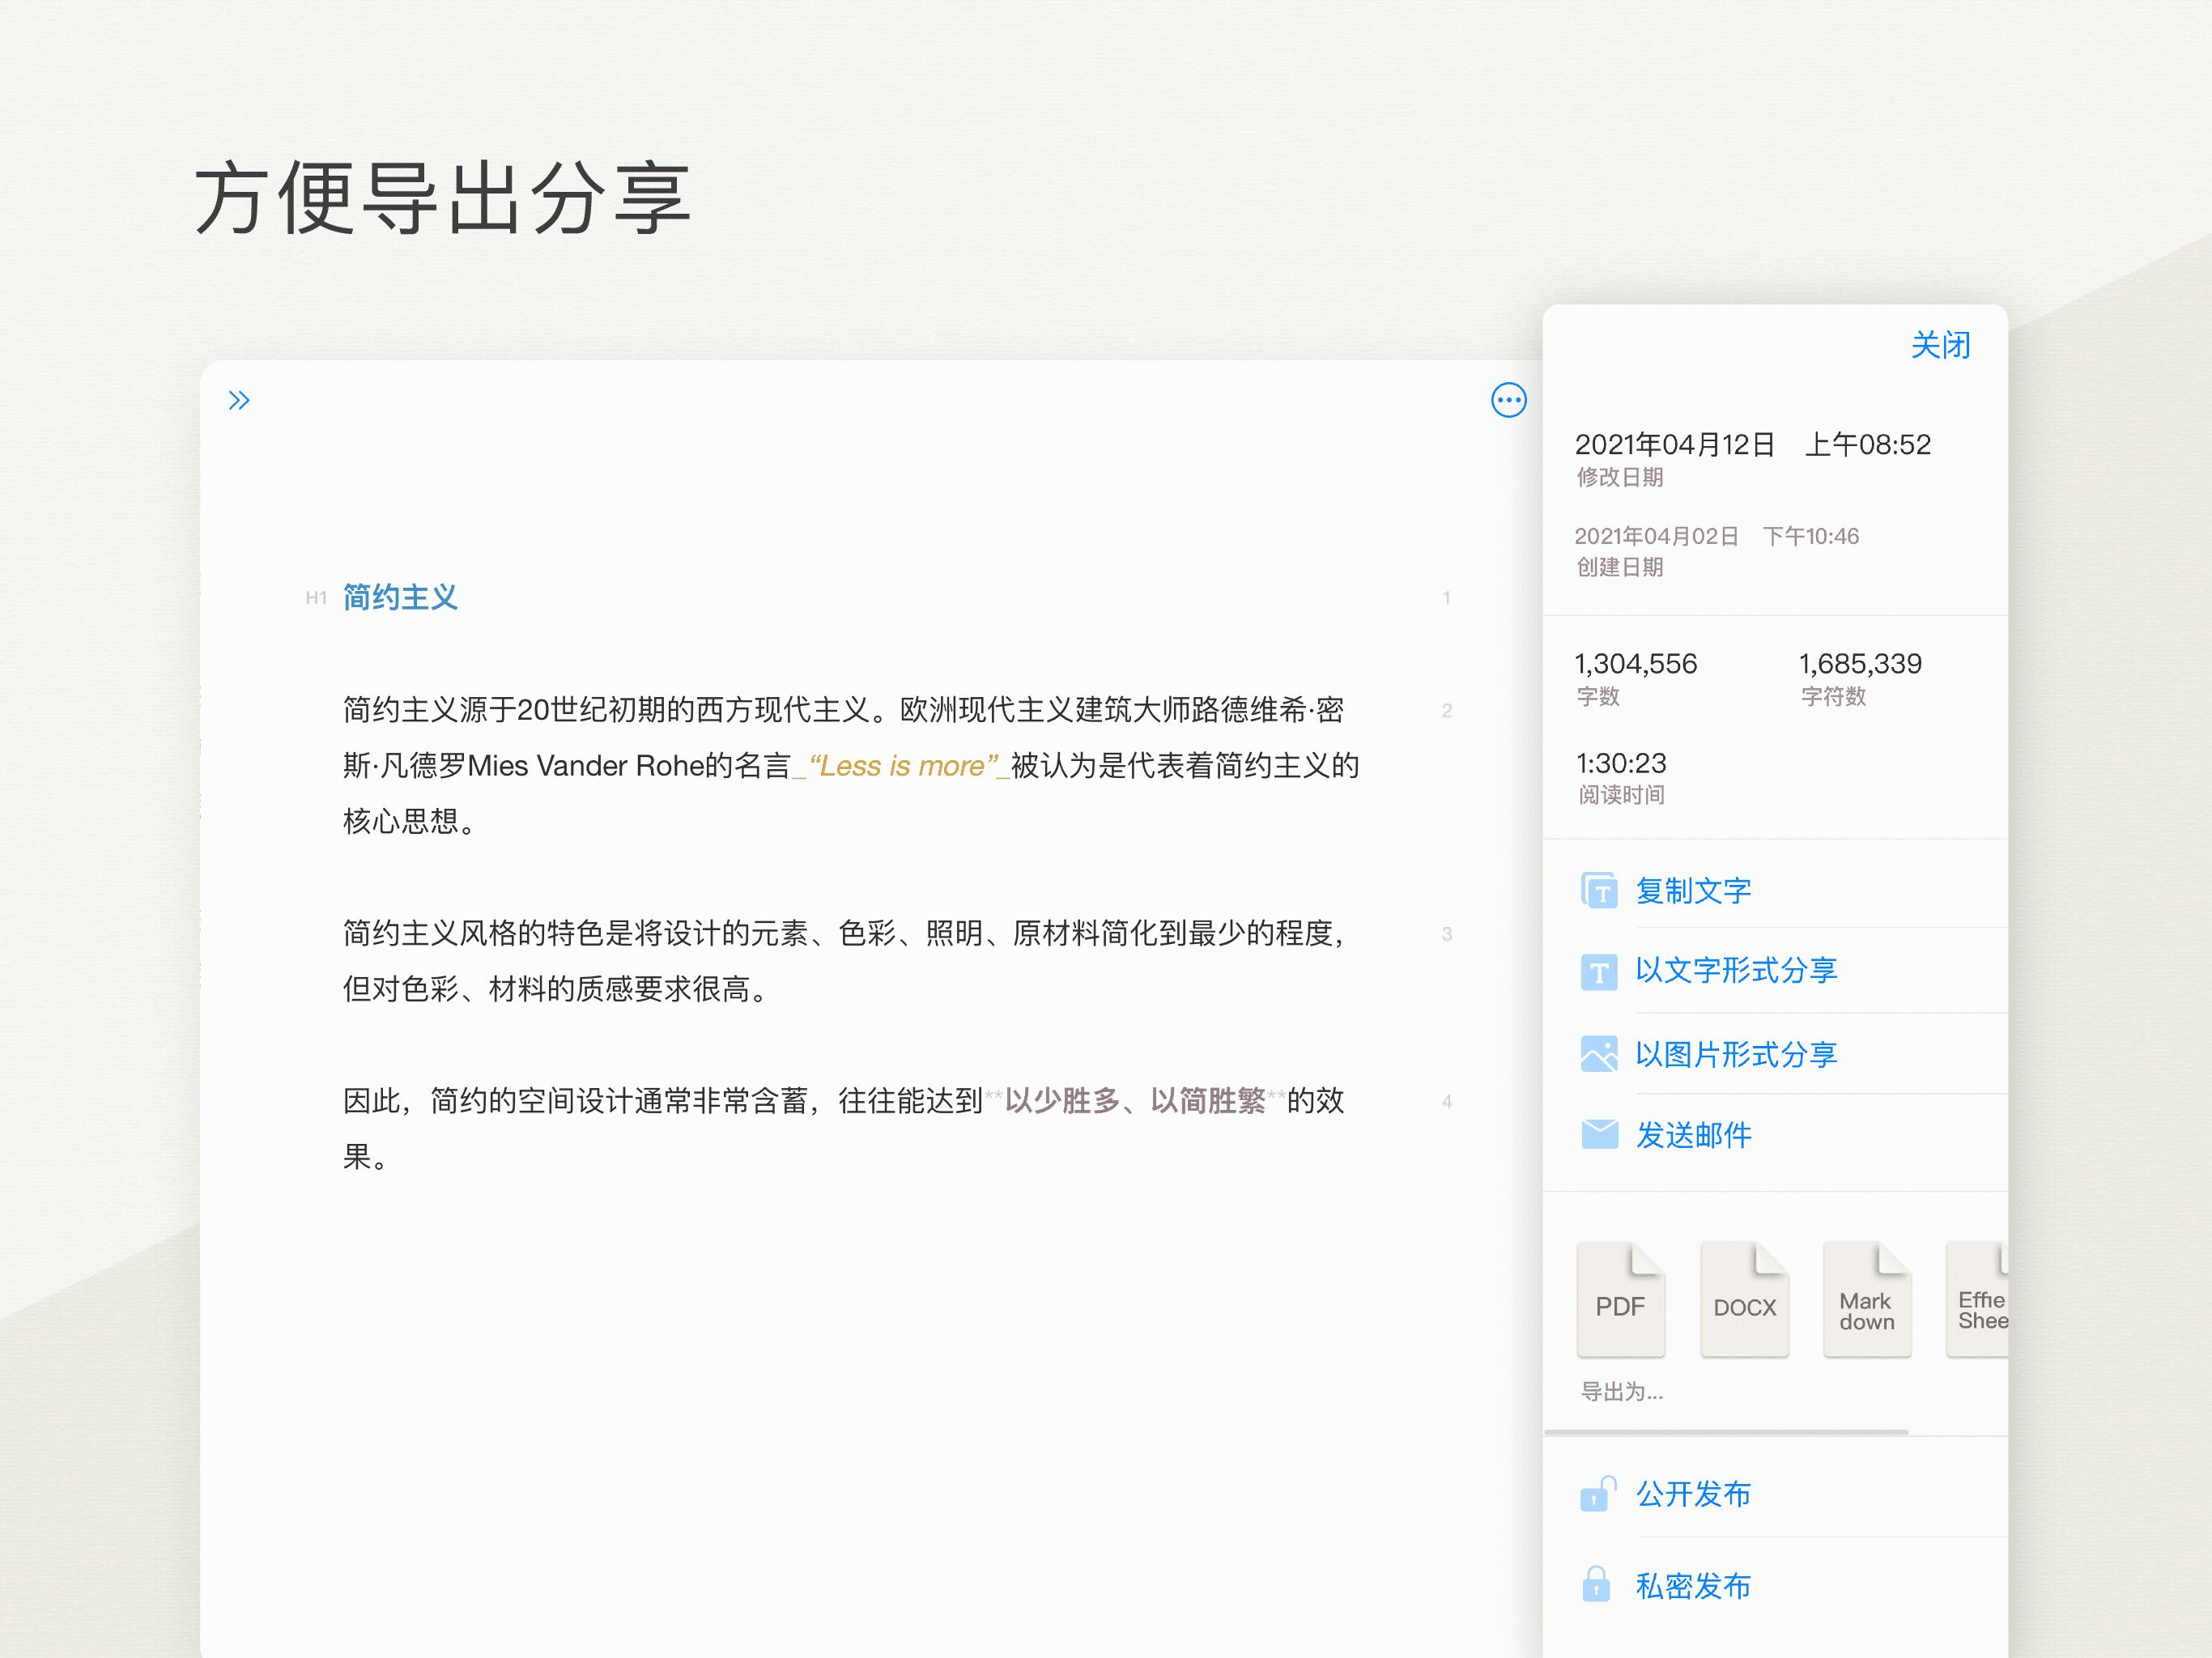
Task: Click the horizontal export format scrollbar
Action: pyautogui.click(x=1725, y=1432)
